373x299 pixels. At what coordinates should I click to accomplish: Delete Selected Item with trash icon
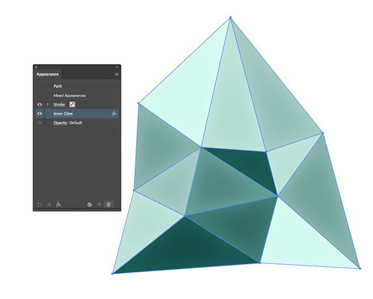[109, 205]
